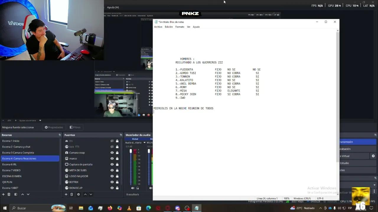Move selected scene up

(22, 194)
